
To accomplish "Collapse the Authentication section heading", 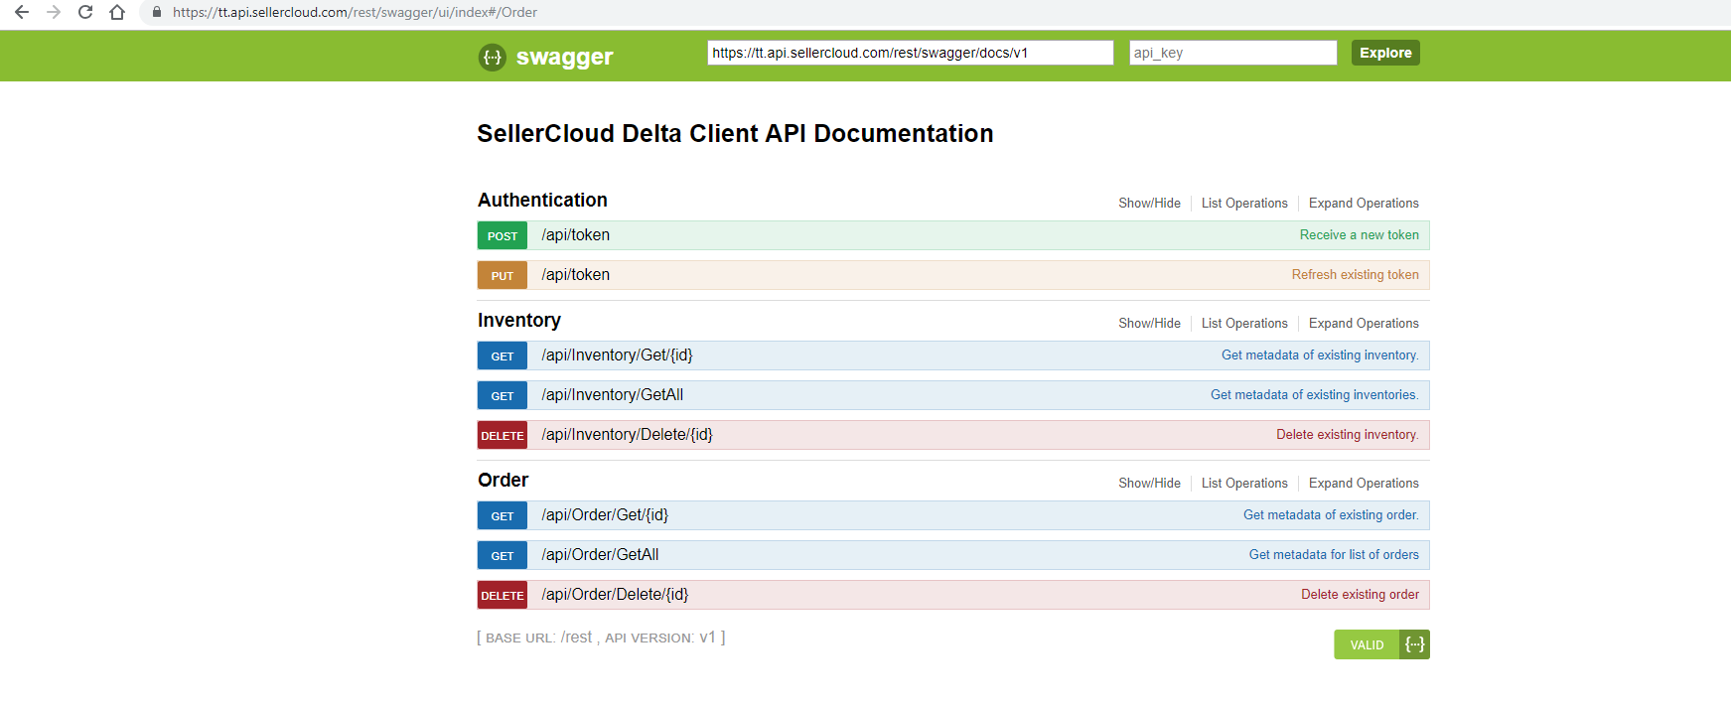I will click(x=542, y=200).
